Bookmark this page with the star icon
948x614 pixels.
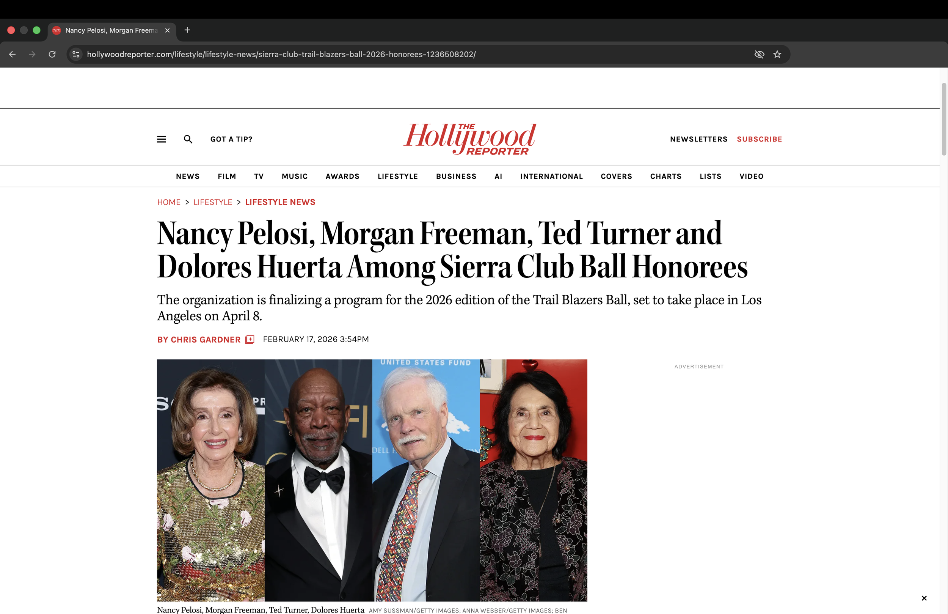pos(777,54)
